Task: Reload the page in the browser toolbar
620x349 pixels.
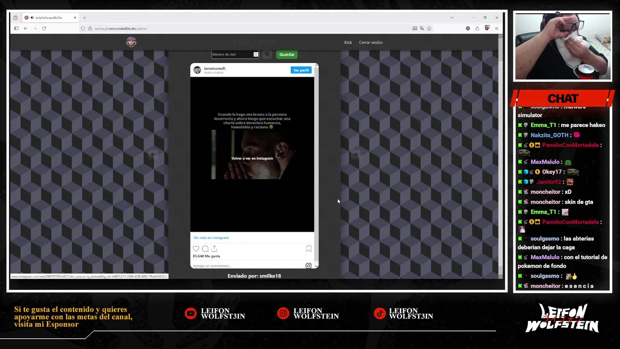Action: pyautogui.click(x=44, y=29)
